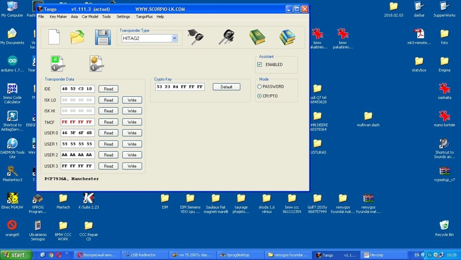461x260 pixels.
Task: Click Read button for USER 1
Action: (108, 144)
